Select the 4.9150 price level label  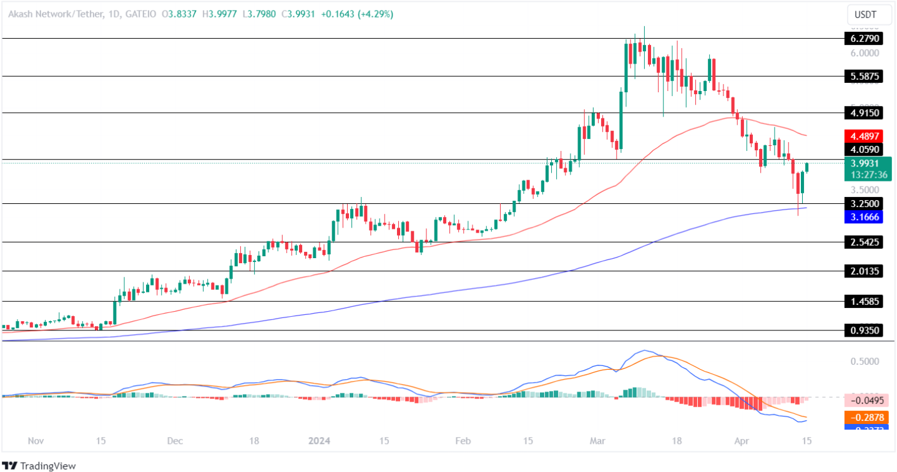click(x=865, y=113)
